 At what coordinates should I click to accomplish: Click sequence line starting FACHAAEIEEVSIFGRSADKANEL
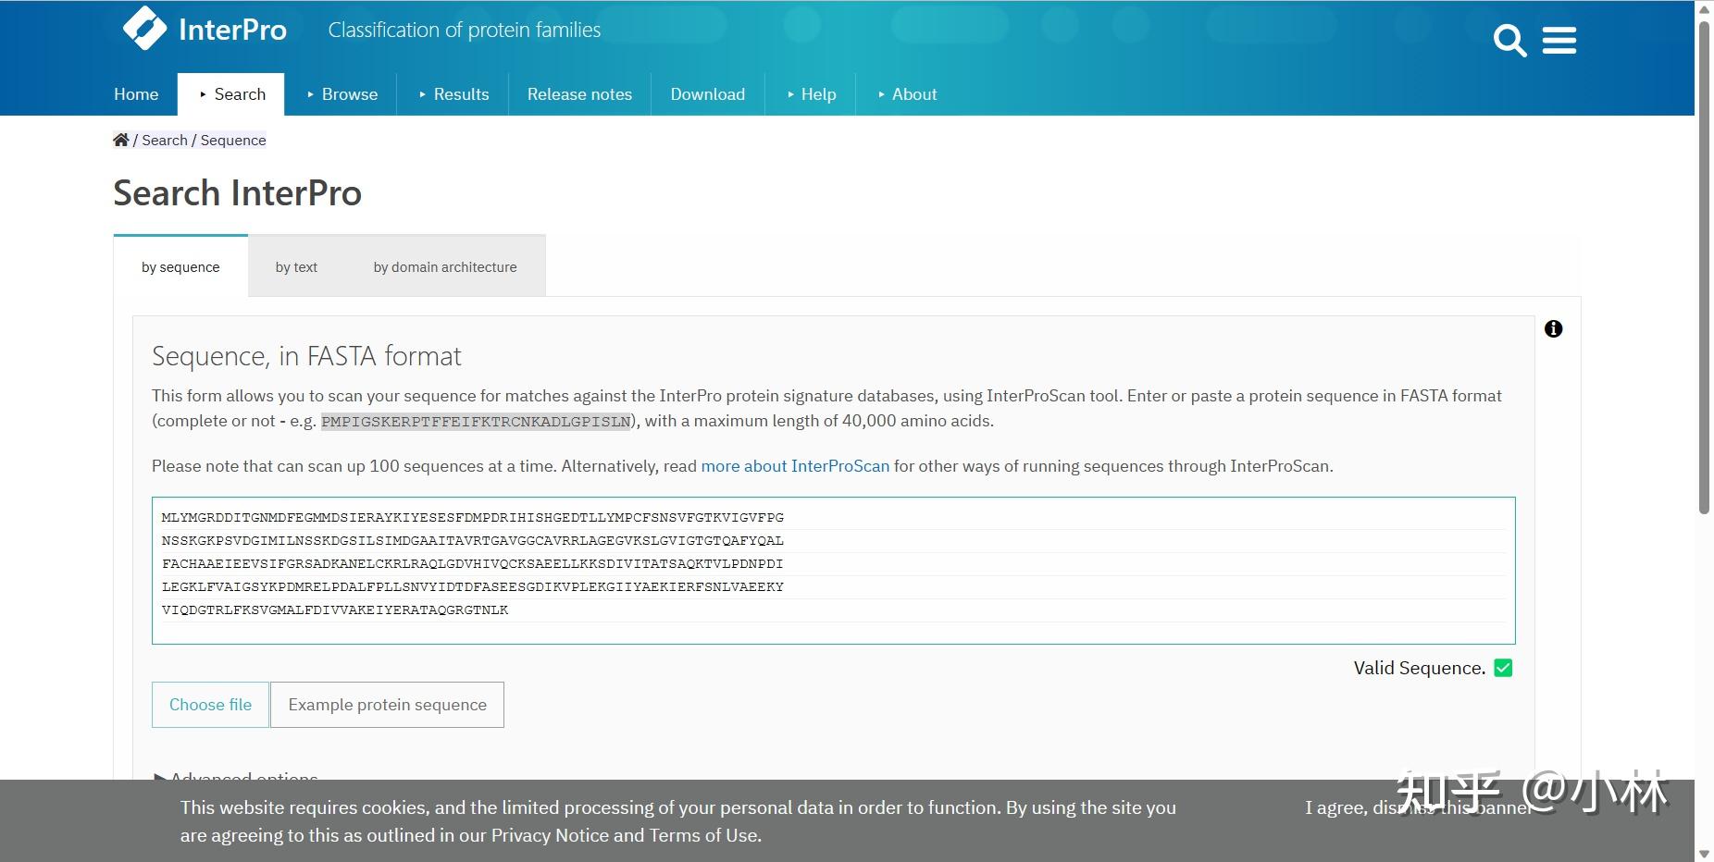click(x=473, y=563)
